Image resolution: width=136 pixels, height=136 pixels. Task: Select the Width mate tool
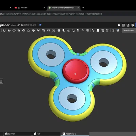(x=48, y=30)
